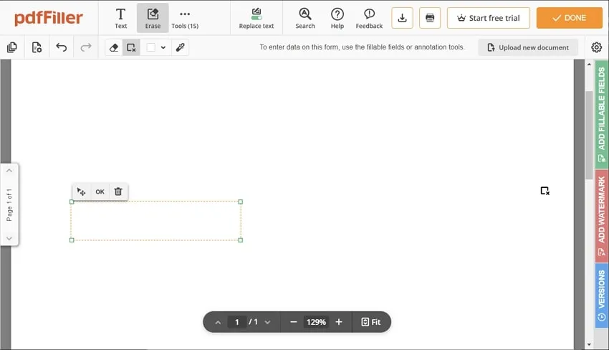Click the 'Page 1 of 1' label
The height and width of the screenshot is (350, 609).
click(9, 205)
